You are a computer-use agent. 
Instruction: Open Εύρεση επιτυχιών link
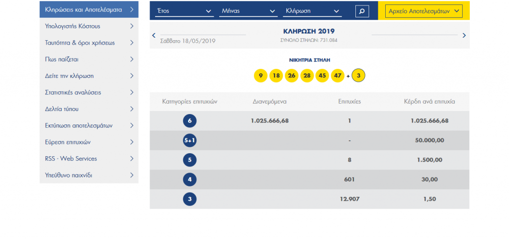89,142
